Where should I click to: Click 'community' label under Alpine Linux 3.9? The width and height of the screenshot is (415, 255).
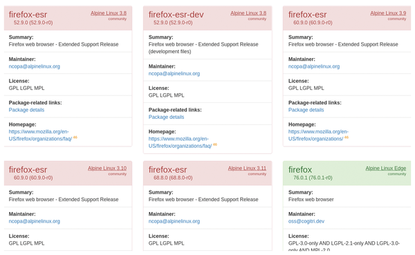pos(397,19)
